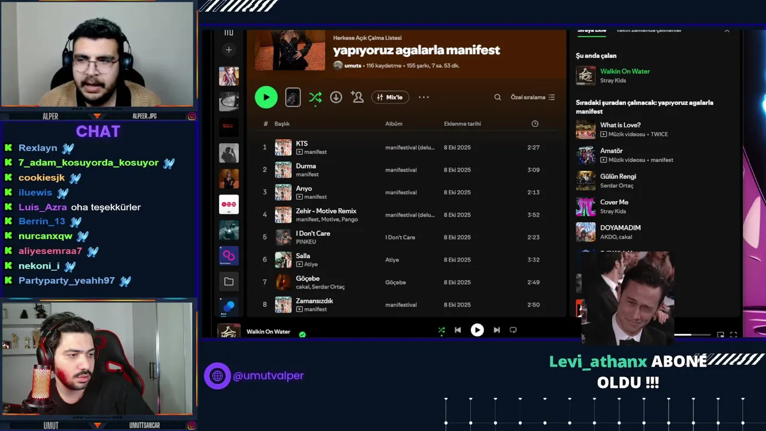Click the large playlist cover image

(290, 50)
